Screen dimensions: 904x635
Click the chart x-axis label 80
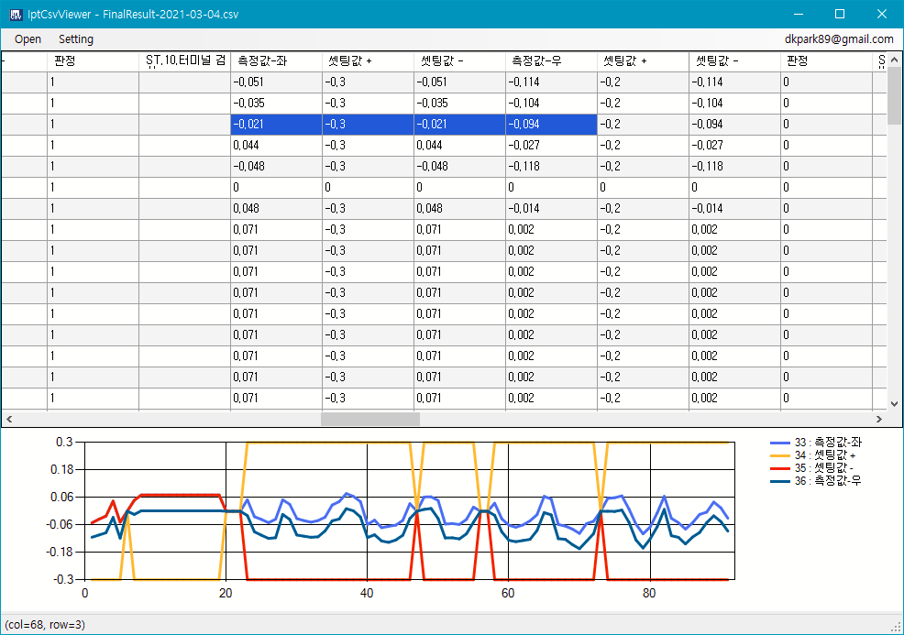[x=649, y=594]
